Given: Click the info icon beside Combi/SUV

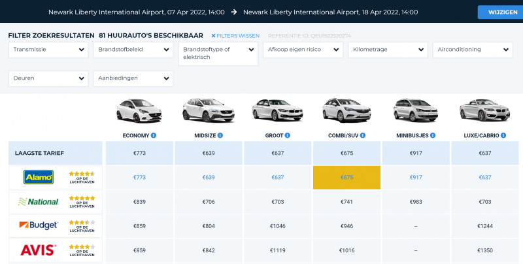Looking at the screenshot, I should [x=363, y=136].
